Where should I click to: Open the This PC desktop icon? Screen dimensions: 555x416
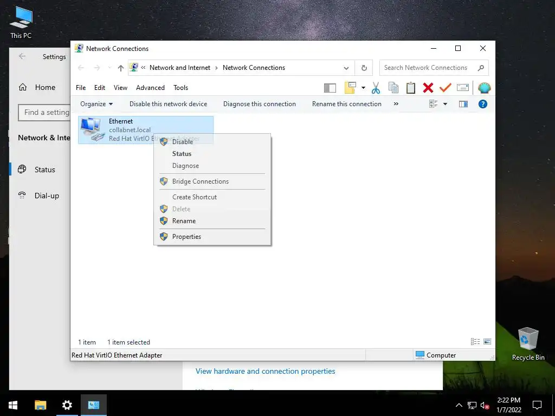pyautogui.click(x=21, y=23)
